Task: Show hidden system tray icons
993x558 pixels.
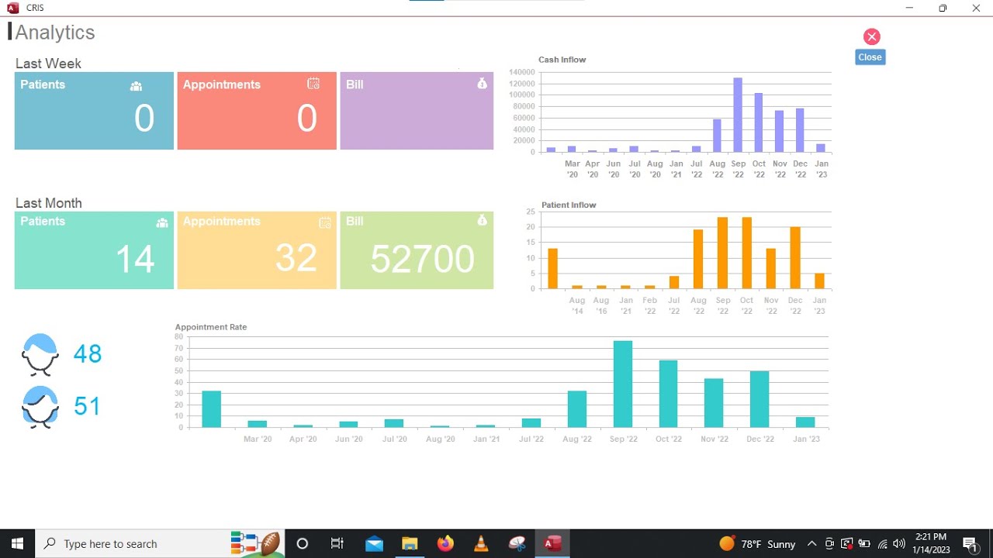Action: (x=811, y=544)
